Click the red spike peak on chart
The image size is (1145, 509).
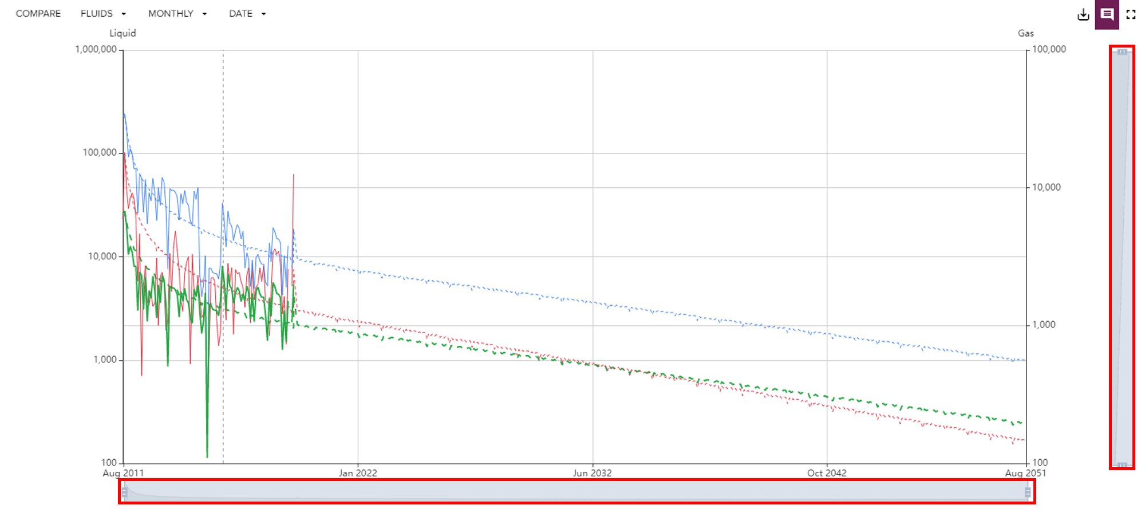pyautogui.click(x=294, y=176)
